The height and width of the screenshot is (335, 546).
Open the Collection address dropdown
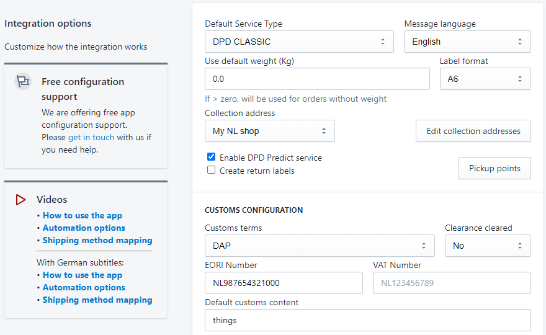[x=269, y=131]
